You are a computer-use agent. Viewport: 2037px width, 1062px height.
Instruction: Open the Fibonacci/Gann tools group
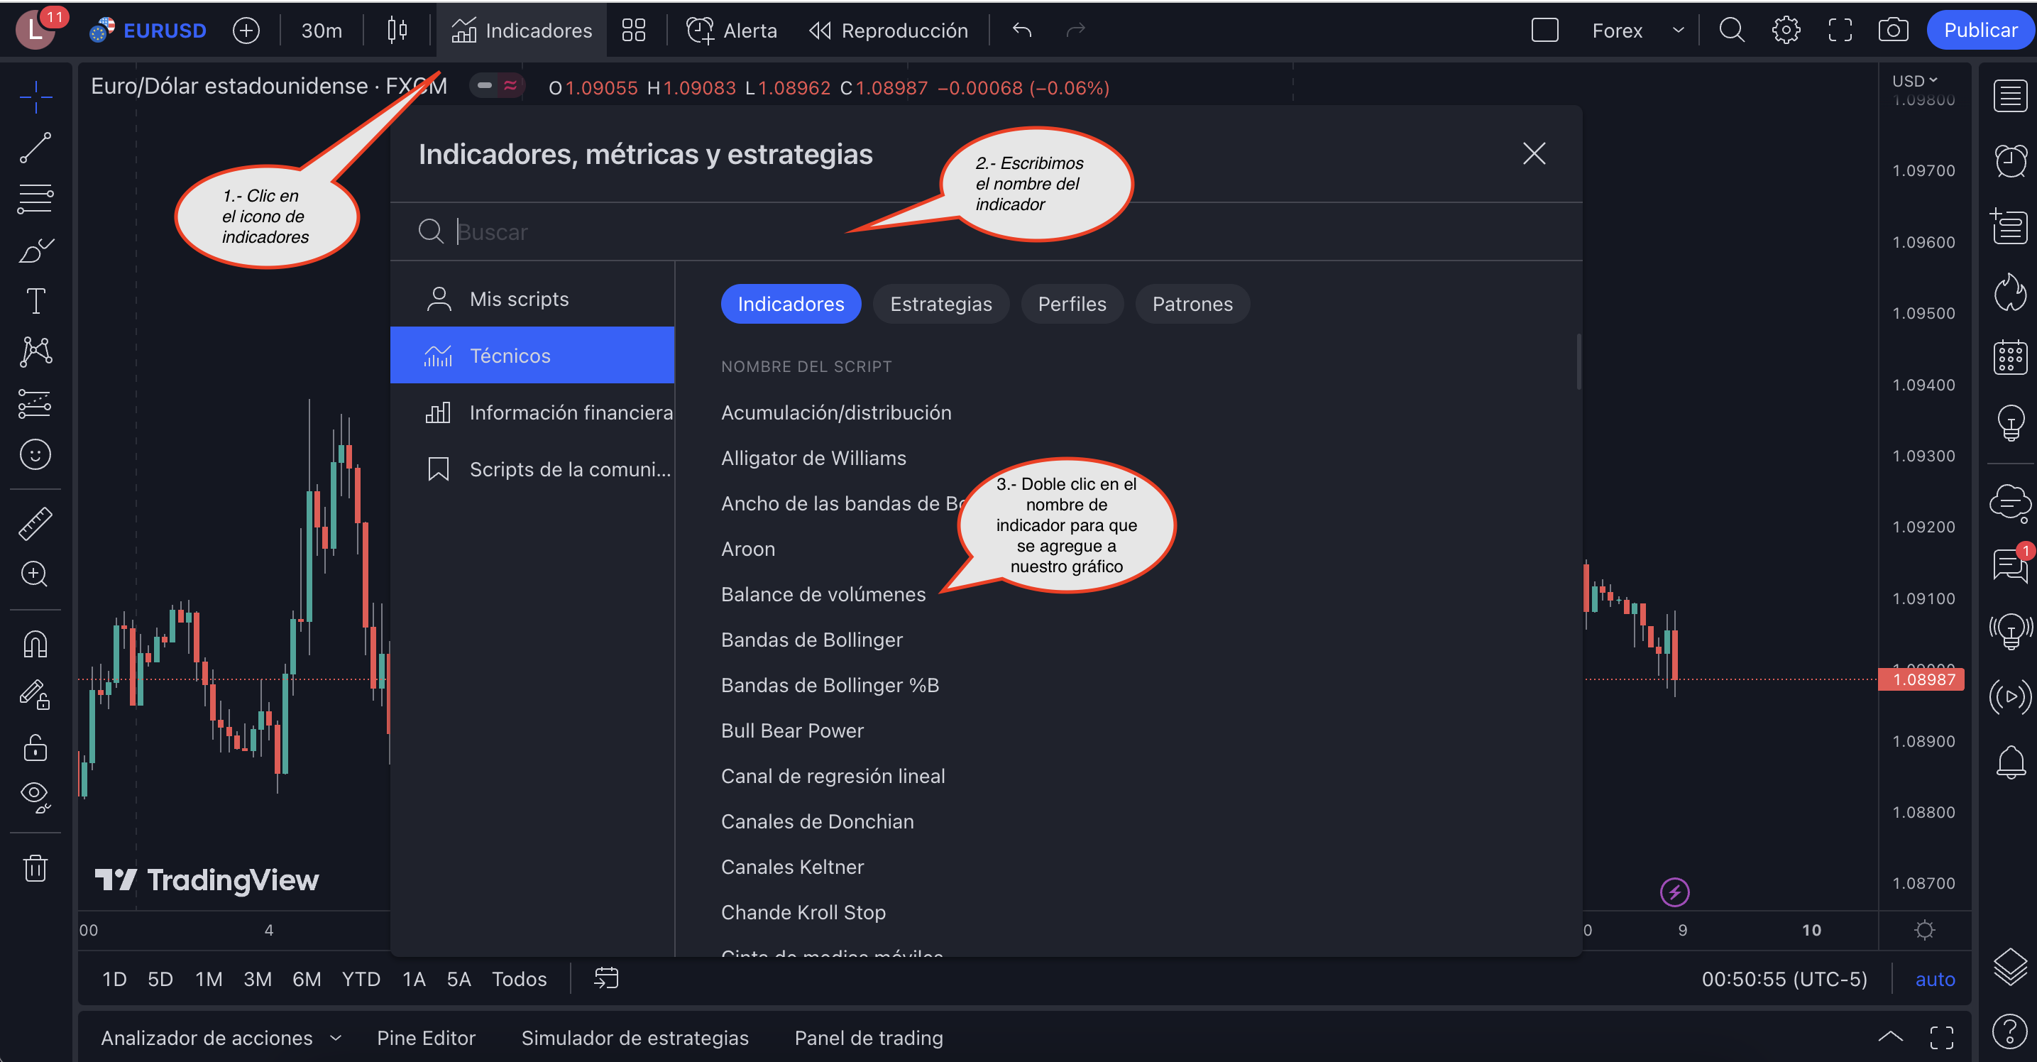click(x=35, y=199)
